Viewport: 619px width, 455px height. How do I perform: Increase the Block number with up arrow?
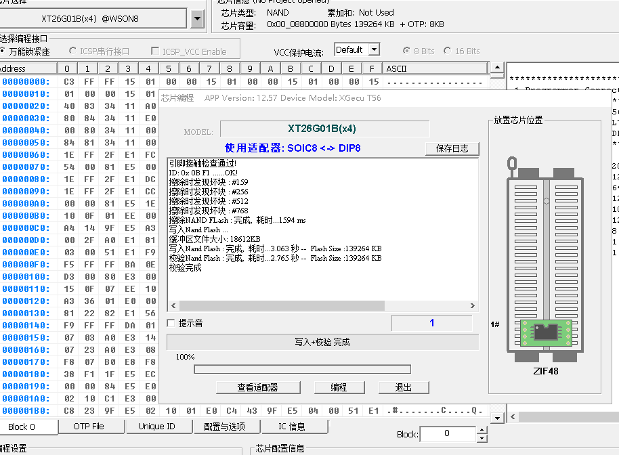tap(482, 430)
